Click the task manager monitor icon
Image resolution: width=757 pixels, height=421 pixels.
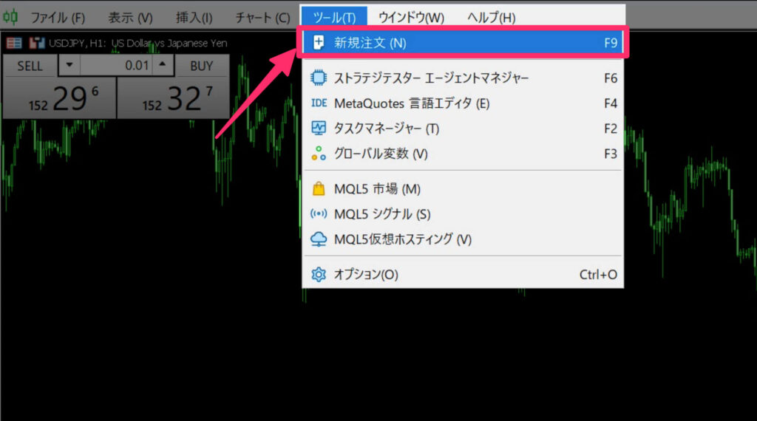coord(319,128)
